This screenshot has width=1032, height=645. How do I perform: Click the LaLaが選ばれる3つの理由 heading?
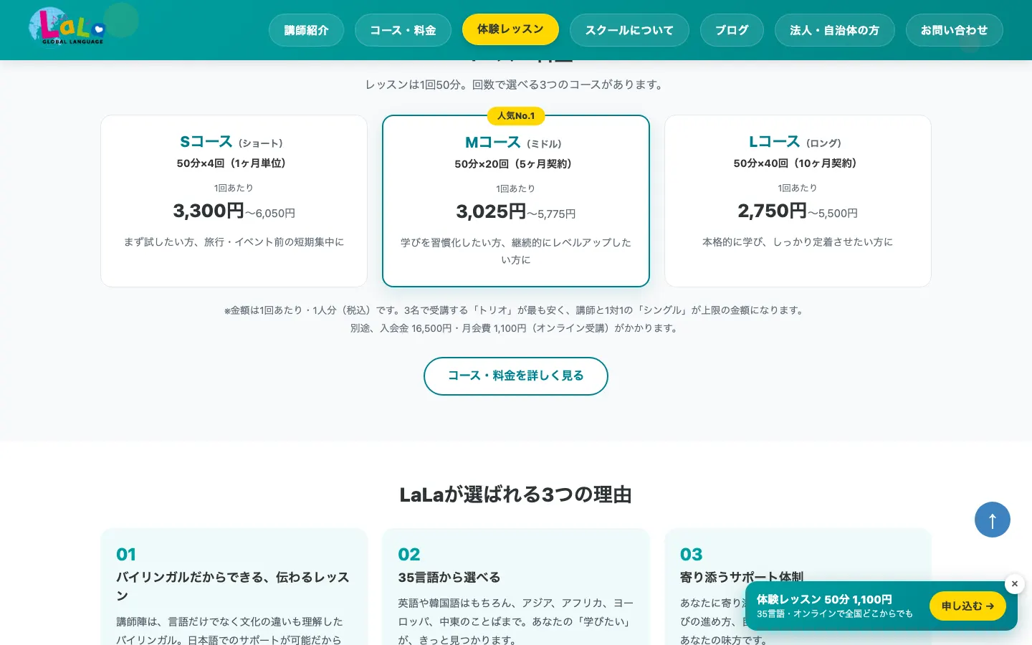tap(515, 494)
